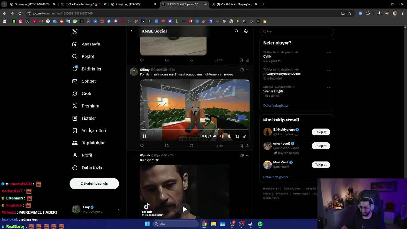Open a new browser tab

point(264,4)
